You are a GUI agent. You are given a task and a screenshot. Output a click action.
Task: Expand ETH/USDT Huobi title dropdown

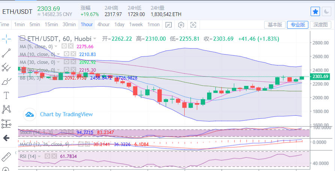(95, 39)
